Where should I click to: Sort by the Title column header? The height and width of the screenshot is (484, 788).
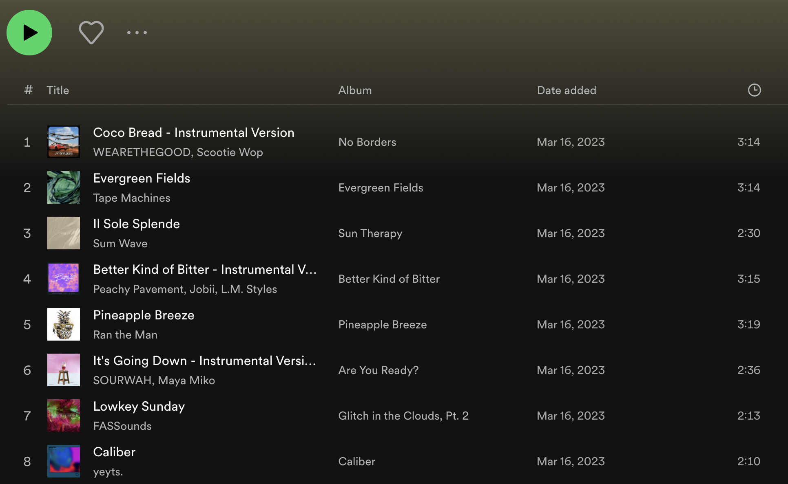coord(58,90)
